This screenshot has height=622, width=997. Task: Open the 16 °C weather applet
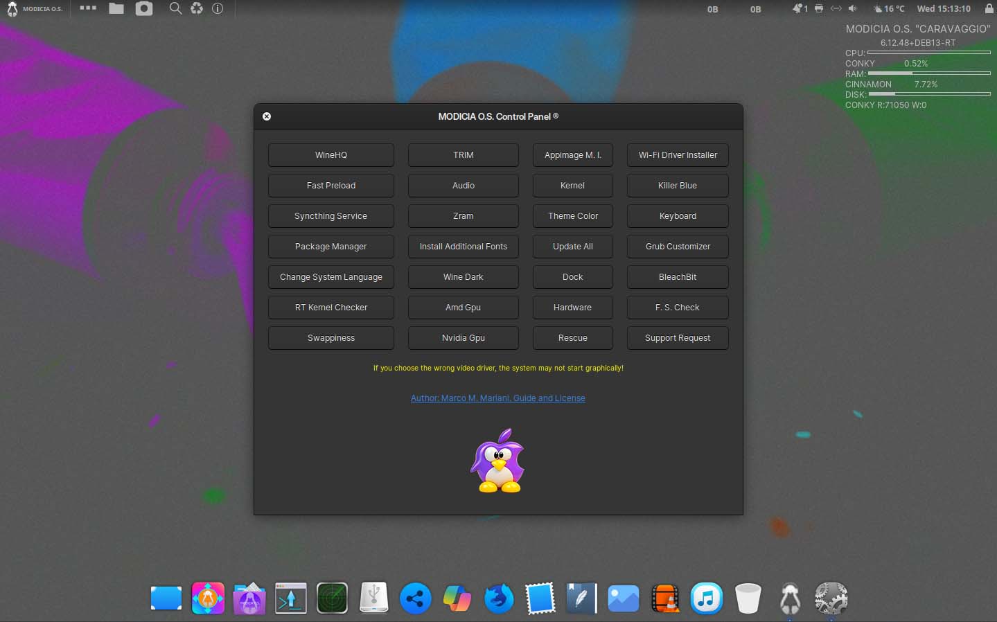pos(889,8)
